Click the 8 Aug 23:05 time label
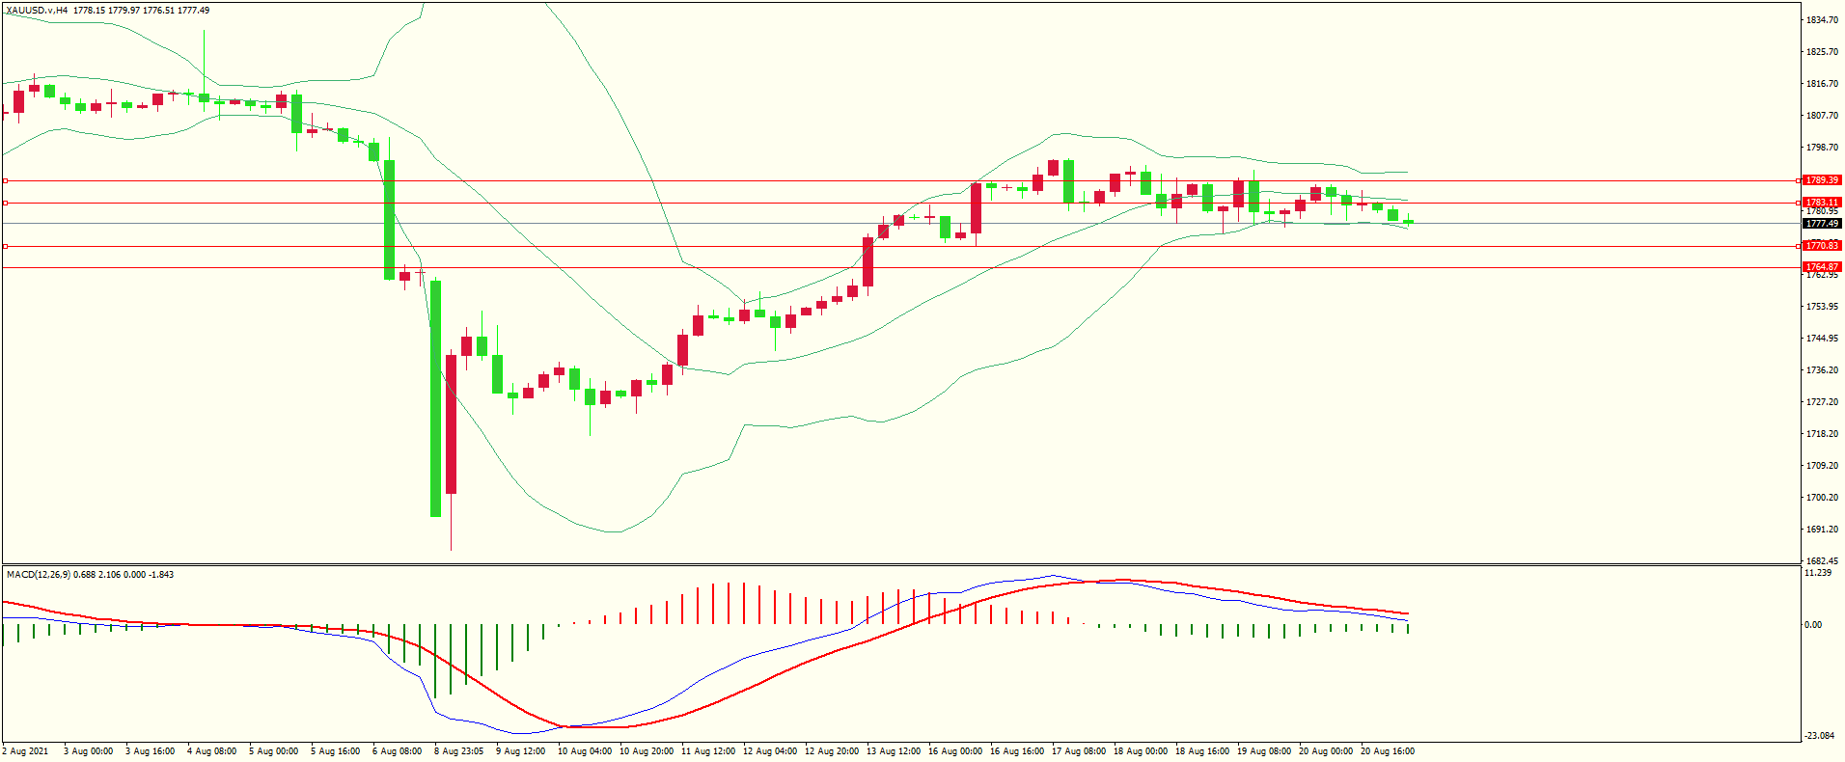The height and width of the screenshot is (762, 1845). (x=459, y=751)
